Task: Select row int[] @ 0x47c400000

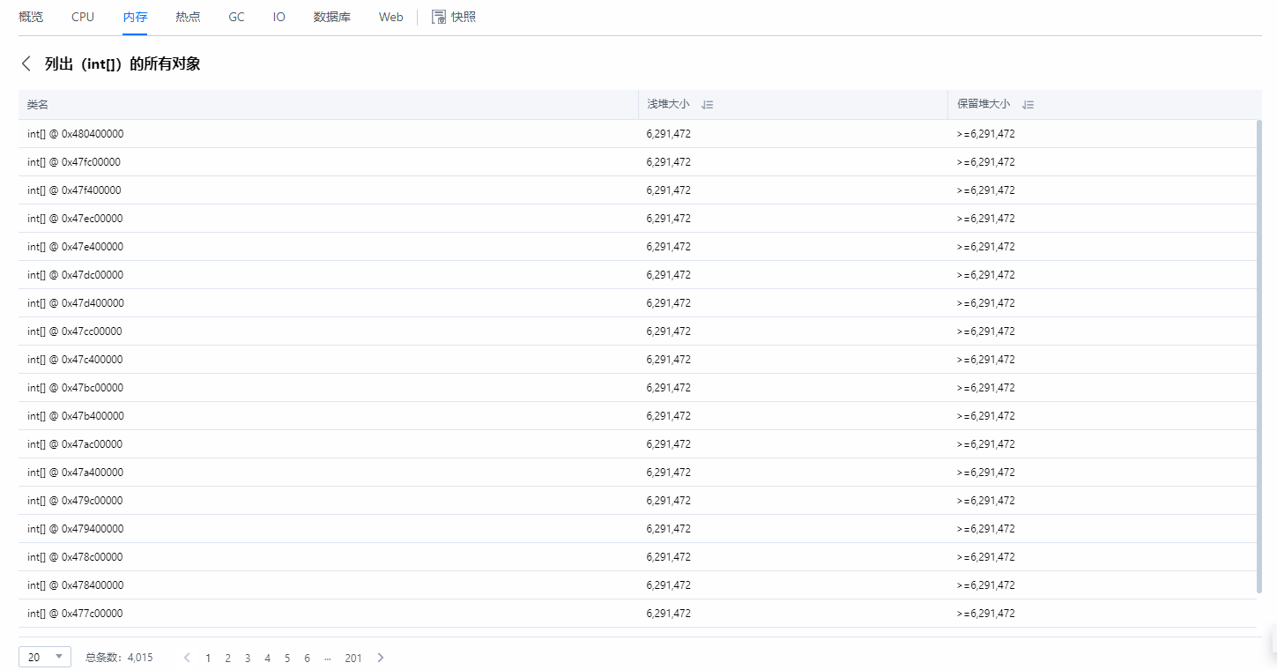Action: (x=637, y=360)
